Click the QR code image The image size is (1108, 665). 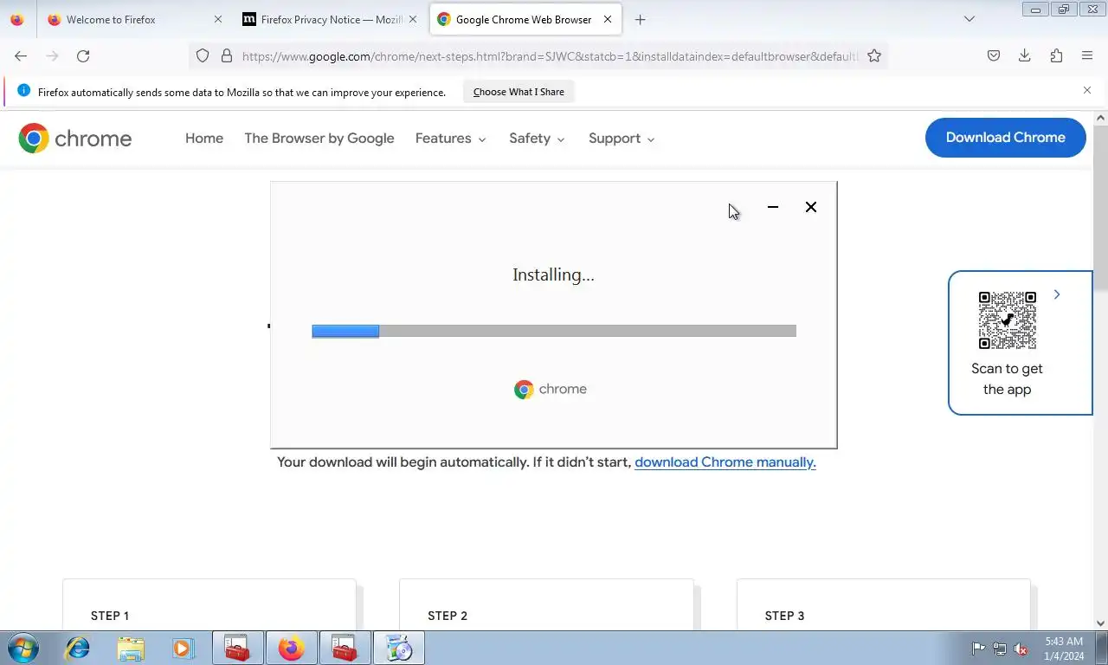pyautogui.click(x=1008, y=320)
